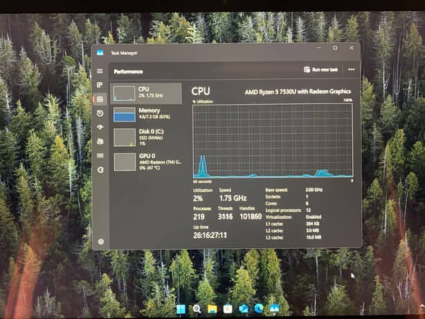This screenshot has width=425, height=319.
Task: Open the three-dot more options menu
Action: (x=351, y=70)
